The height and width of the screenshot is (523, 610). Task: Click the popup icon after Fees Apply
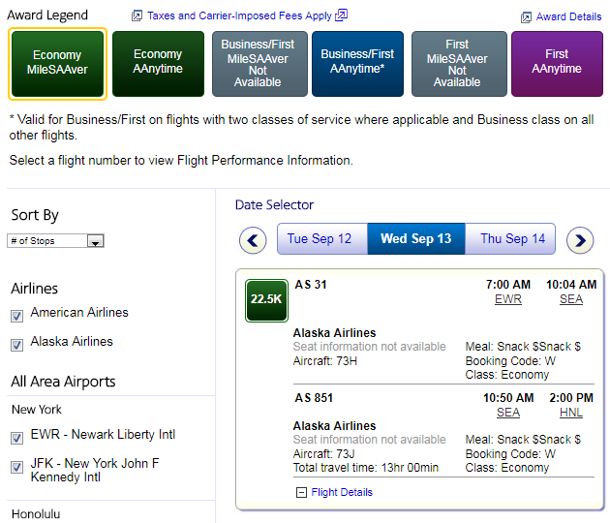pos(342,15)
